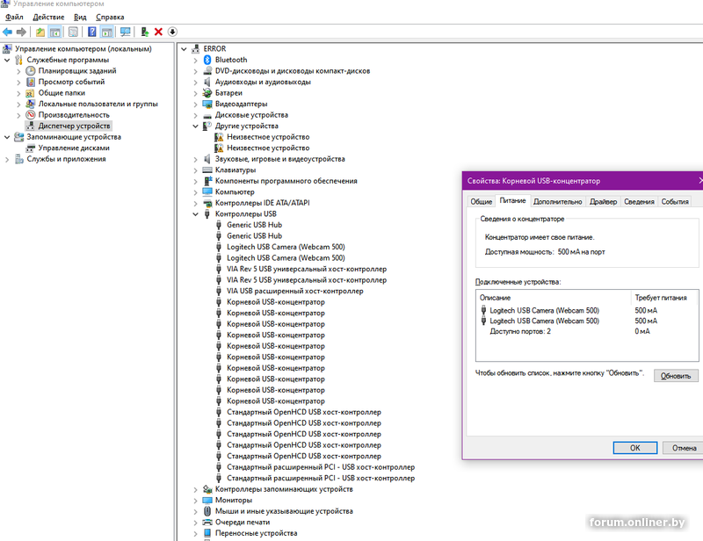Click the blue Help question-mark toolbar icon
This screenshot has width=703, height=541.
click(92, 32)
